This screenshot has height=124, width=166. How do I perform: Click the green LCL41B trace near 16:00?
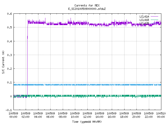(112, 96)
